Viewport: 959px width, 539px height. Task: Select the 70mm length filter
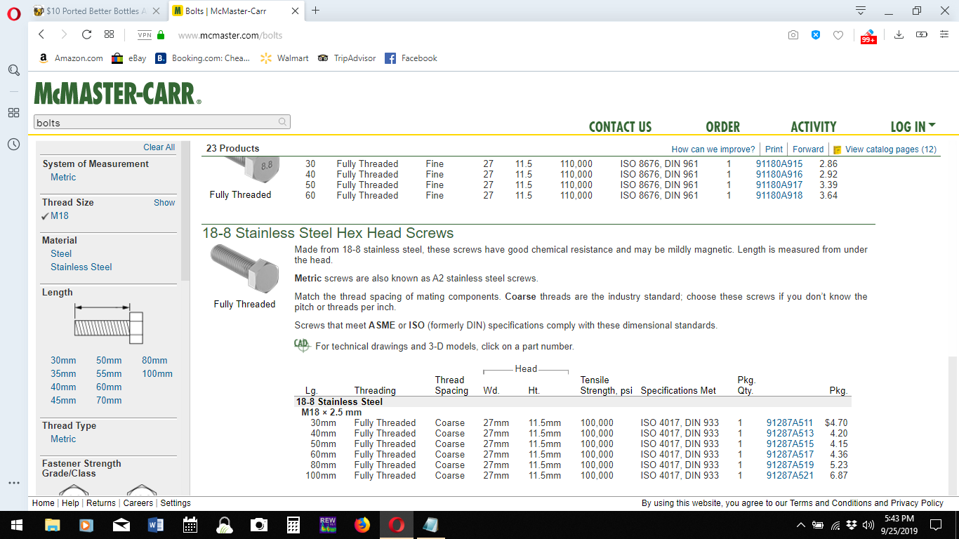[x=109, y=400]
